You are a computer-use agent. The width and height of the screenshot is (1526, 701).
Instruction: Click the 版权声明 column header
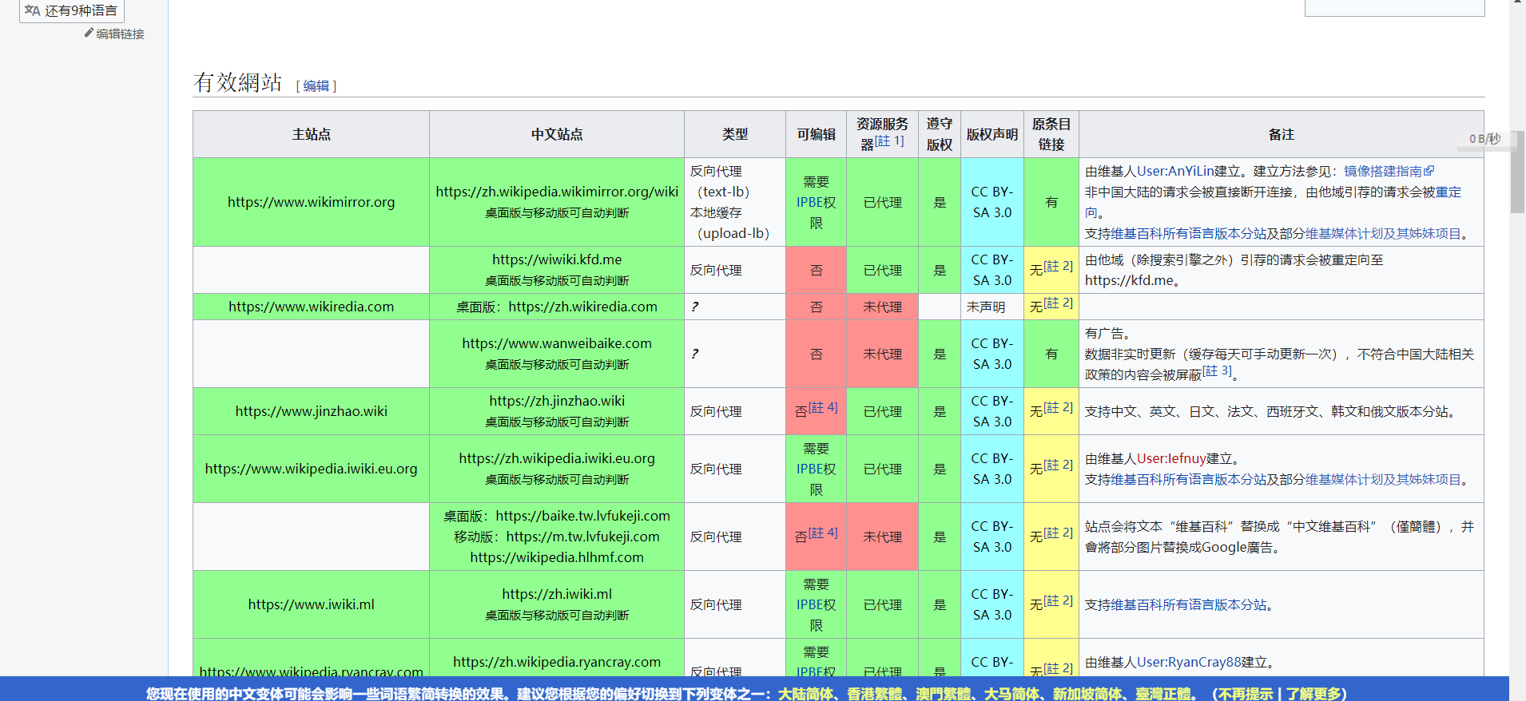click(x=992, y=134)
